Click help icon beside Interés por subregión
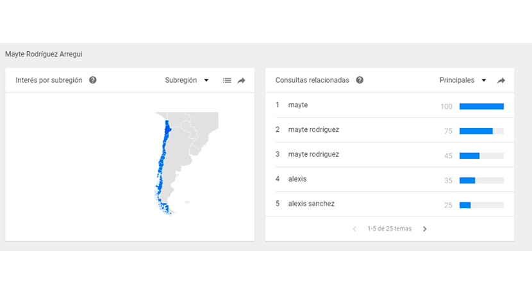Image resolution: width=532 pixels, height=299 pixels. pos(93,81)
